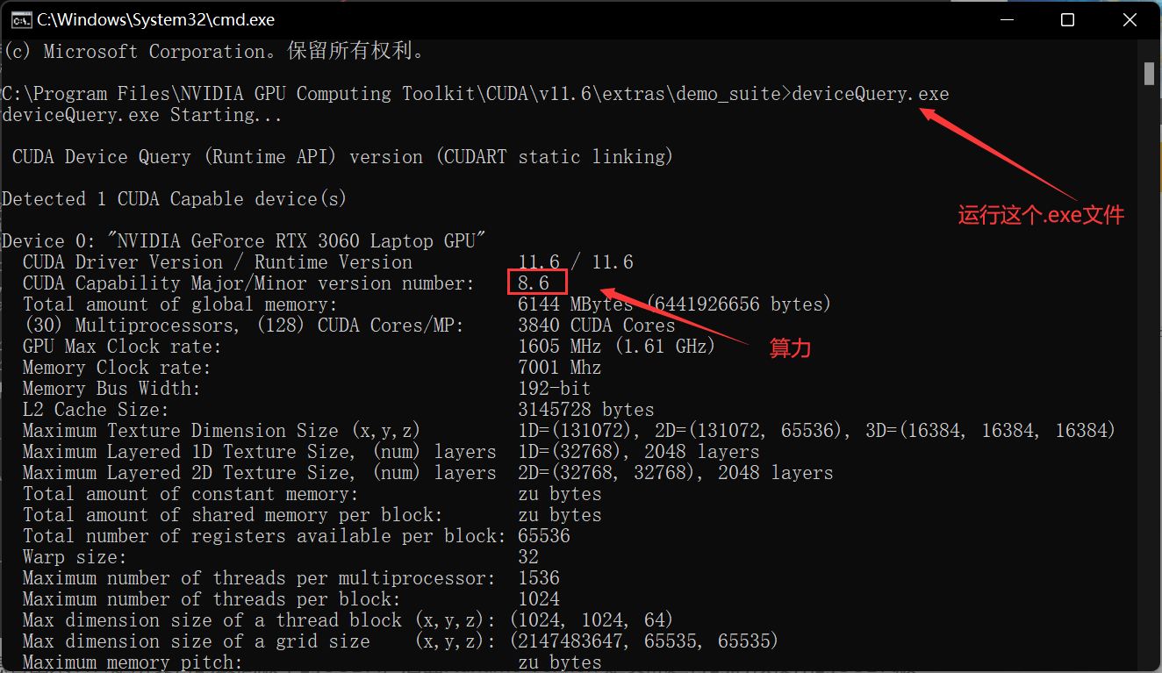Click the 192-bit memory bus width value
This screenshot has height=673, width=1162.
555,389
